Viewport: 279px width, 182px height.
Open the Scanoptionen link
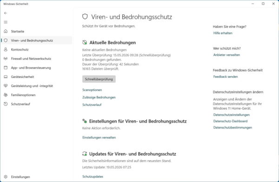(92, 90)
